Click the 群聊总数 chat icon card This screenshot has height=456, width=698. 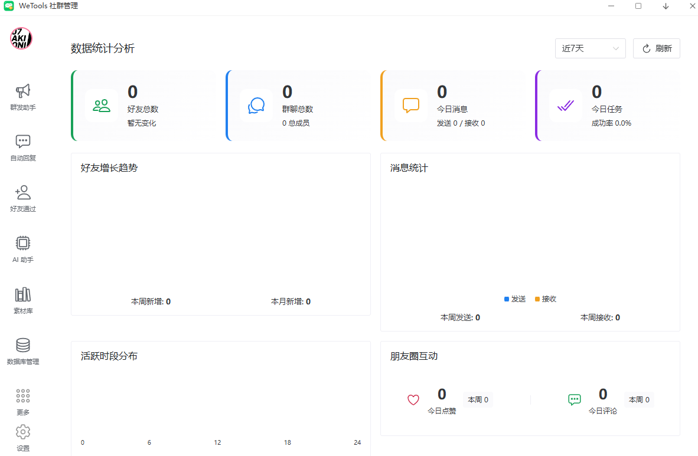(256, 106)
